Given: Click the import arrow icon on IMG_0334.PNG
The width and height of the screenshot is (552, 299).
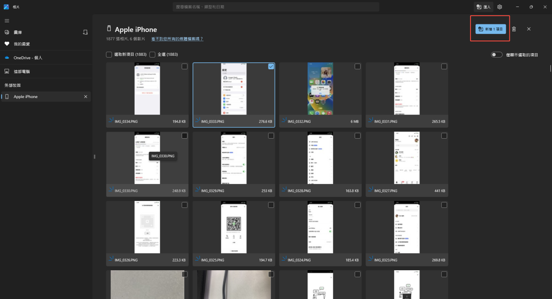Looking at the screenshot, I should tap(111, 121).
